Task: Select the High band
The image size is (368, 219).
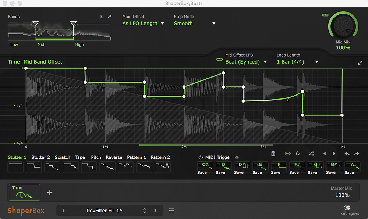Action: click(x=79, y=44)
